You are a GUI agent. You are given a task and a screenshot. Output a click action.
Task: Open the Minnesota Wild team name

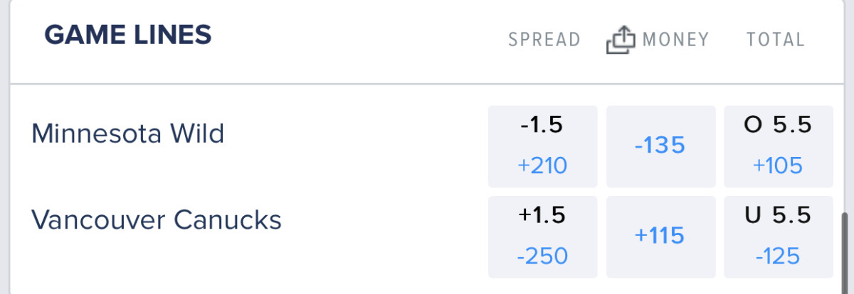point(128,133)
